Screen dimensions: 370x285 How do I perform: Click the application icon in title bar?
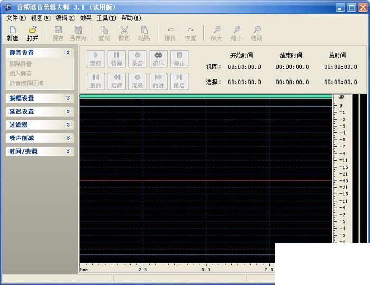pyautogui.click(x=7, y=7)
